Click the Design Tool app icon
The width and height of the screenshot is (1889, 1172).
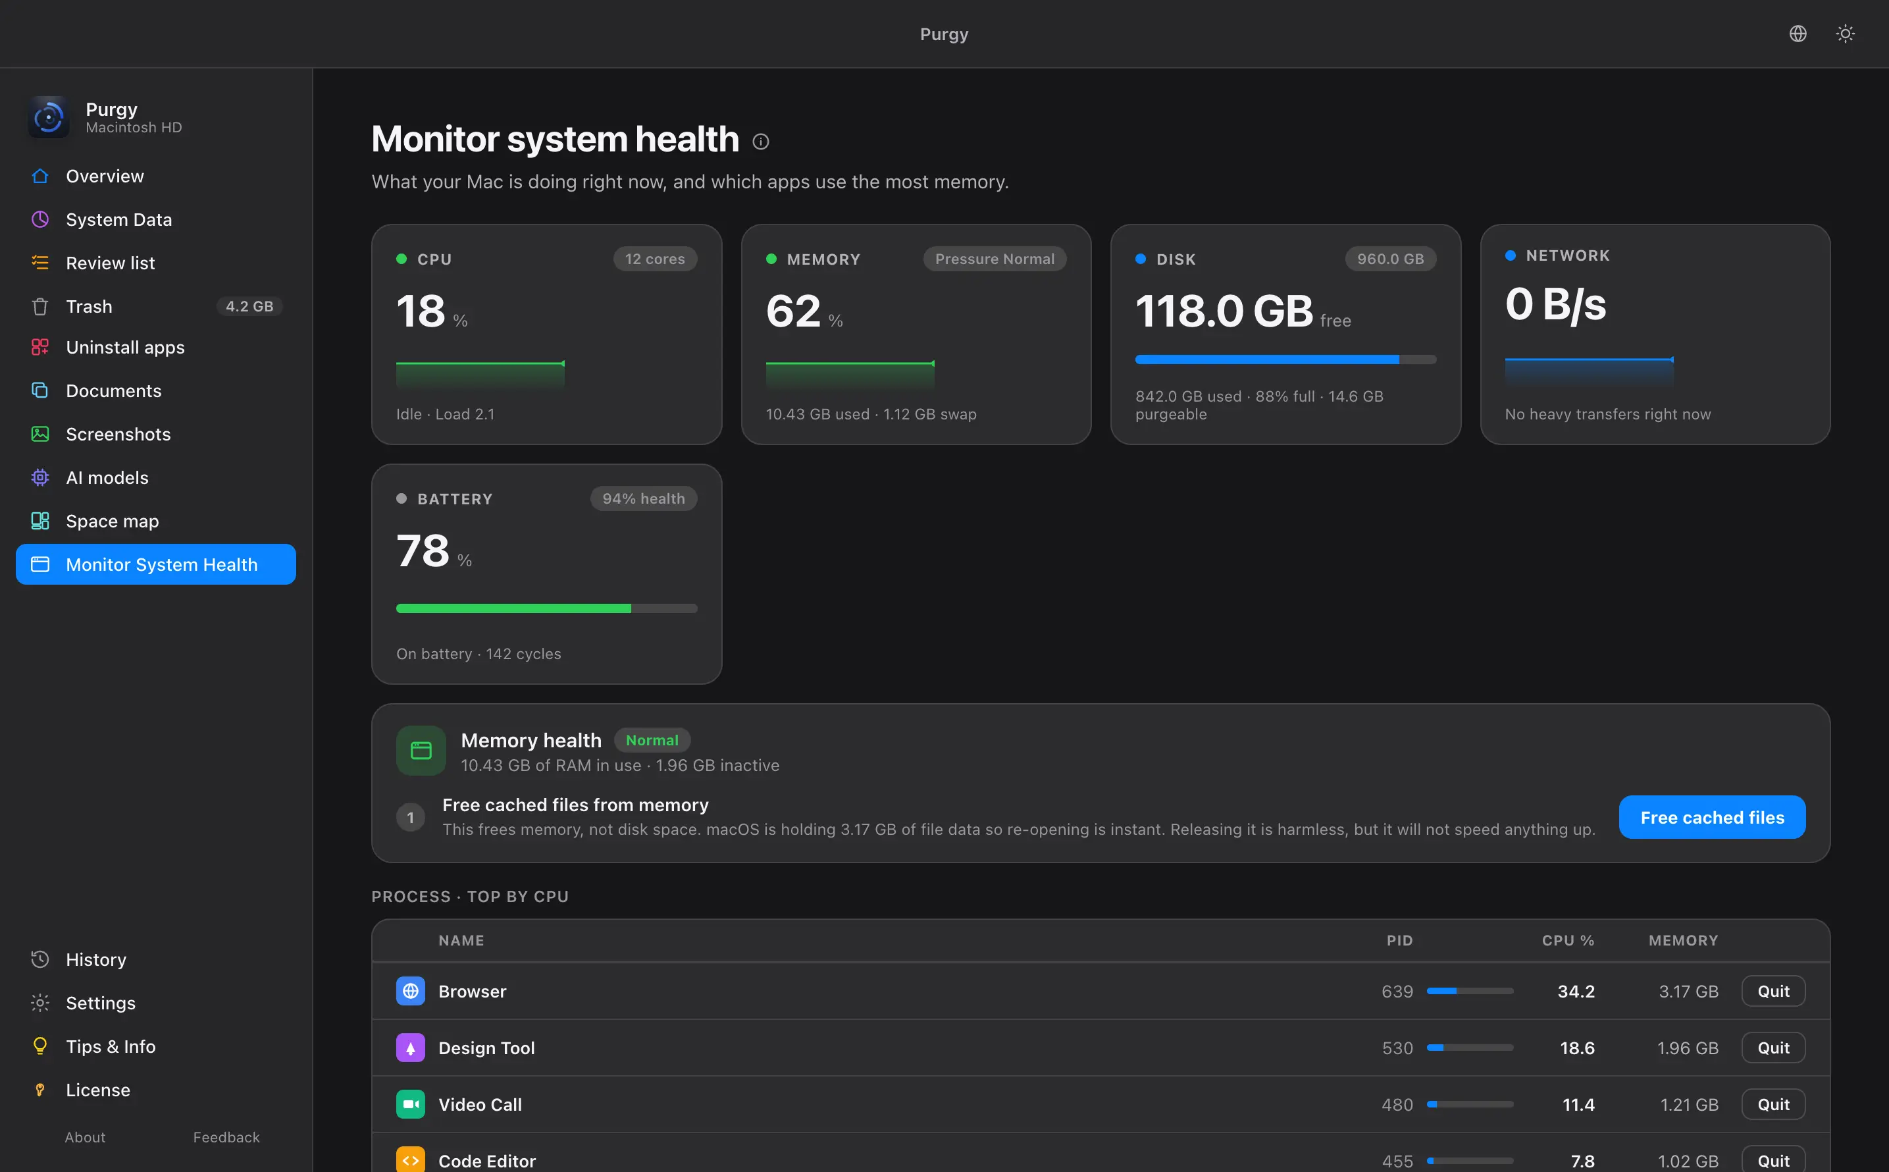[411, 1047]
